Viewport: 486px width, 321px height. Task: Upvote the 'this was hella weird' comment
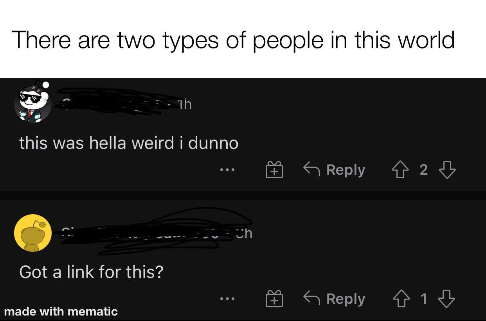tap(400, 169)
